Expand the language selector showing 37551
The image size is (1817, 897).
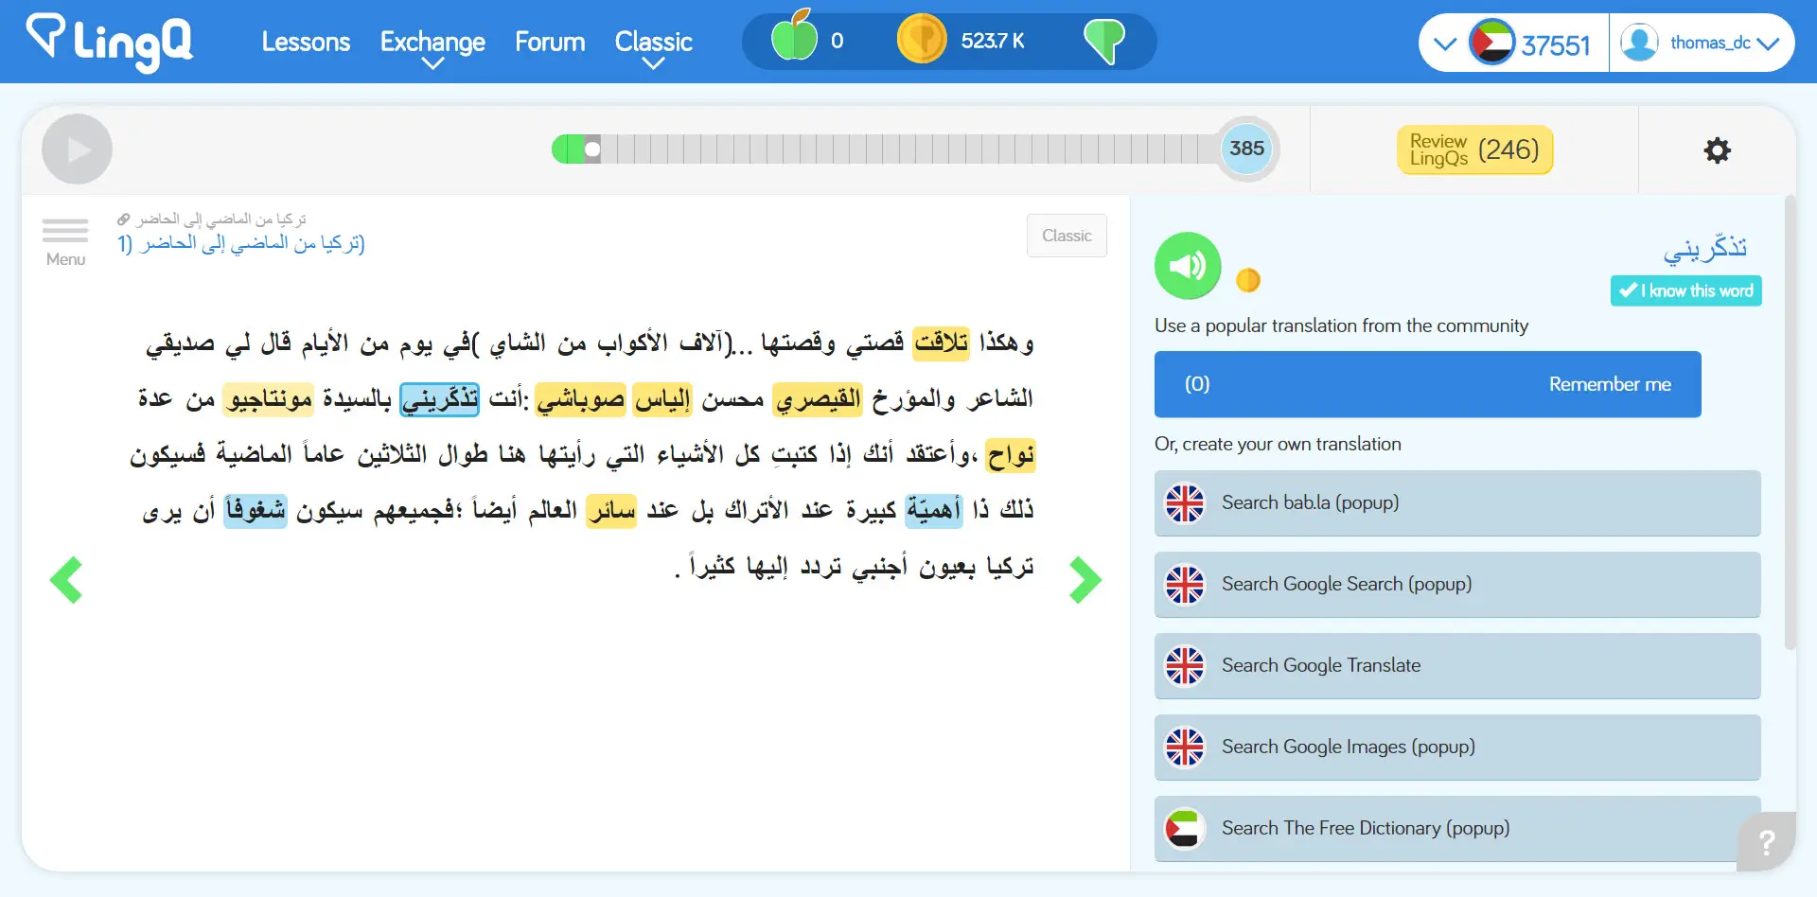pyautogui.click(x=1444, y=43)
